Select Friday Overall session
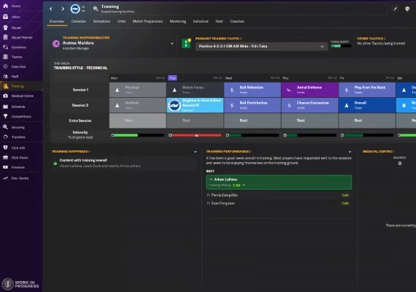 coord(367,105)
